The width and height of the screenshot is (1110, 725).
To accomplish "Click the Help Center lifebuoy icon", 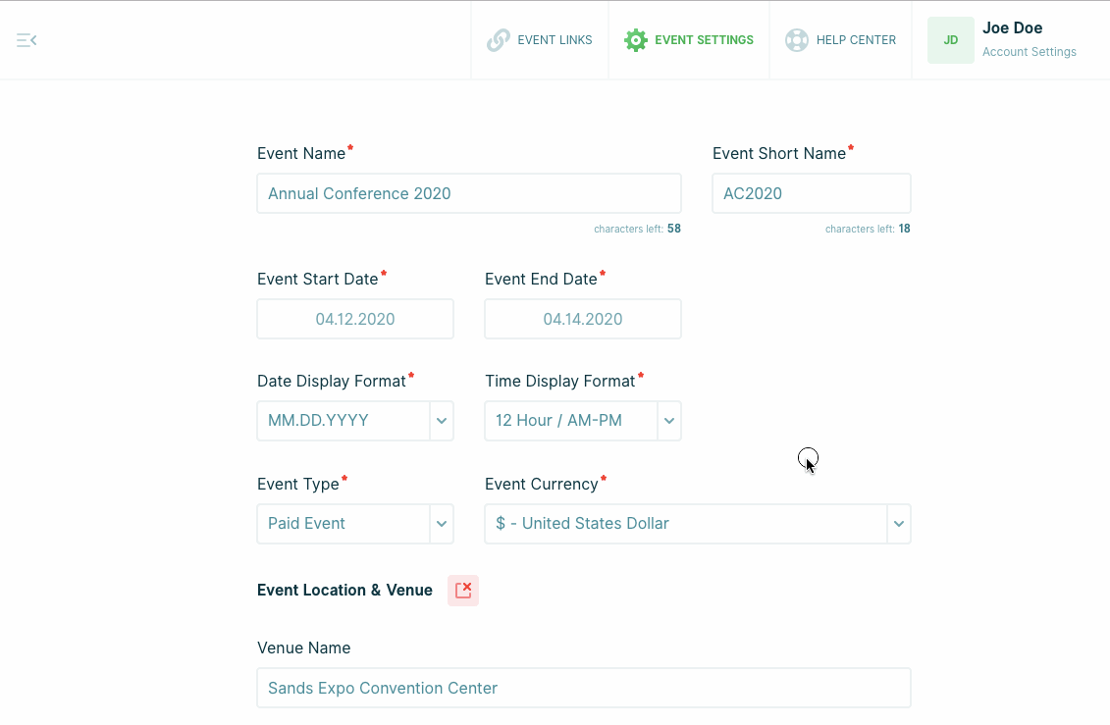I will [797, 40].
